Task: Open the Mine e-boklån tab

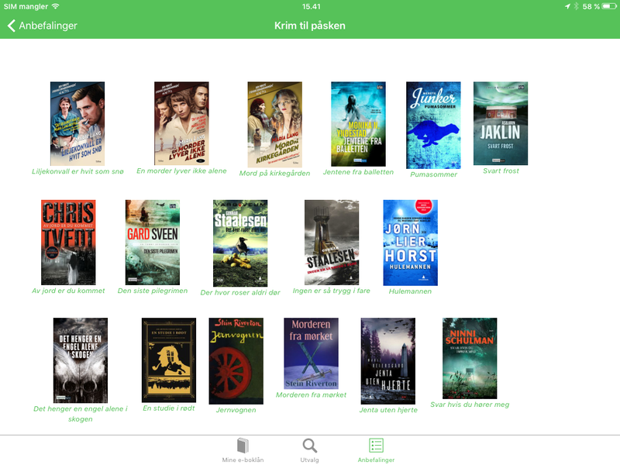Action: click(x=243, y=450)
